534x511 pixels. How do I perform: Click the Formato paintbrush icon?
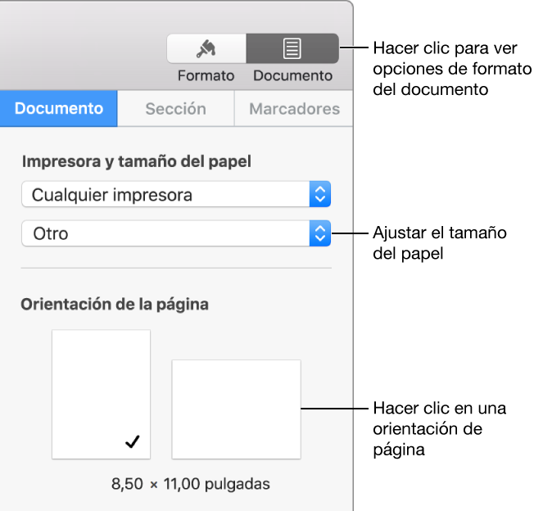tap(206, 48)
